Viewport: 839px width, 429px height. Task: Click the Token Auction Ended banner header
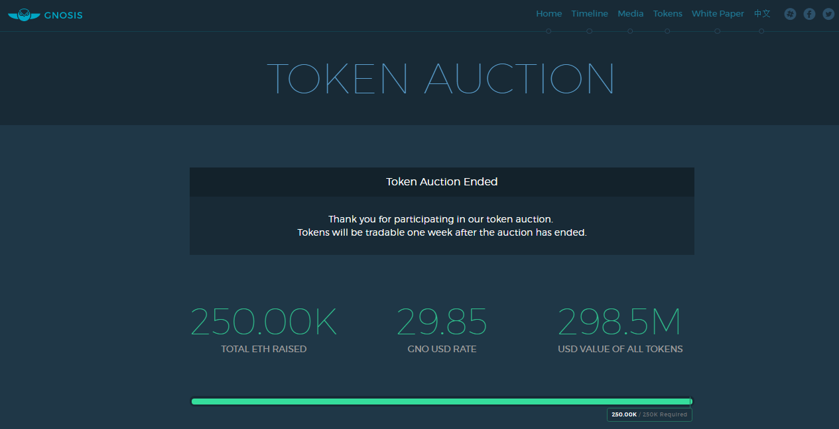click(x=442, y=181)
